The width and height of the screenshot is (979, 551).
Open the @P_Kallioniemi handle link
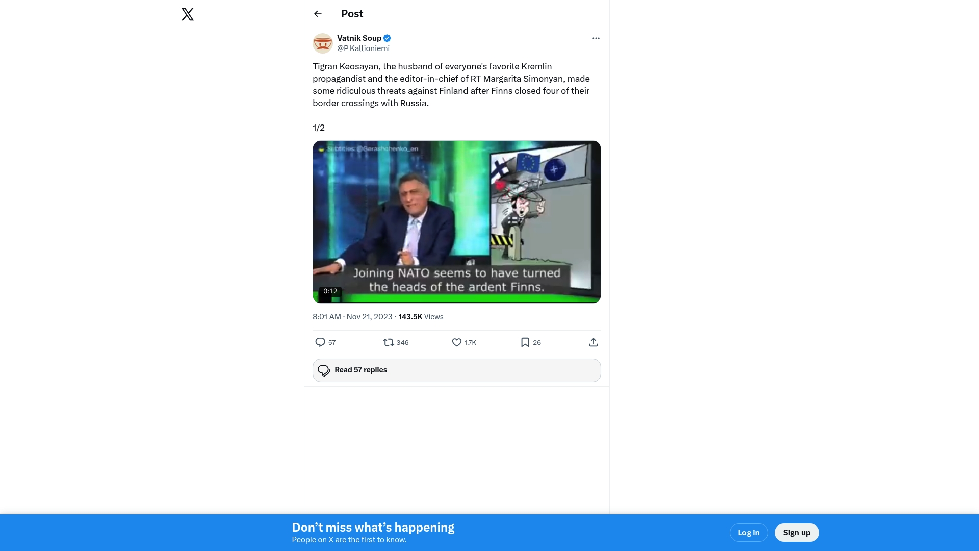pos(363,48)
